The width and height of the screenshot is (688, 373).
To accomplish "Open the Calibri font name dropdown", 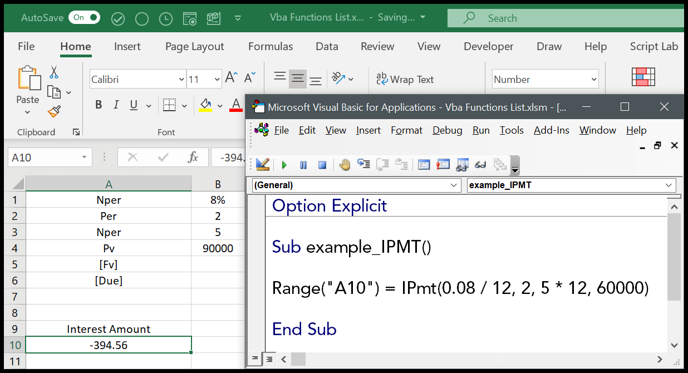I will [181, 80].
